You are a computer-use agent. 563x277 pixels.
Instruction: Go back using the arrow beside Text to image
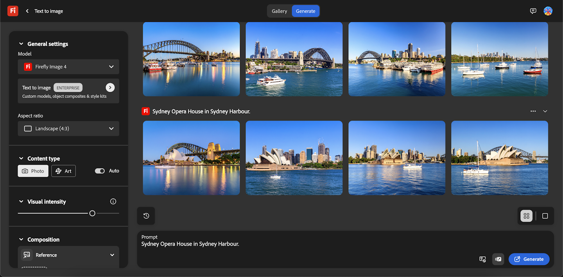27,11
